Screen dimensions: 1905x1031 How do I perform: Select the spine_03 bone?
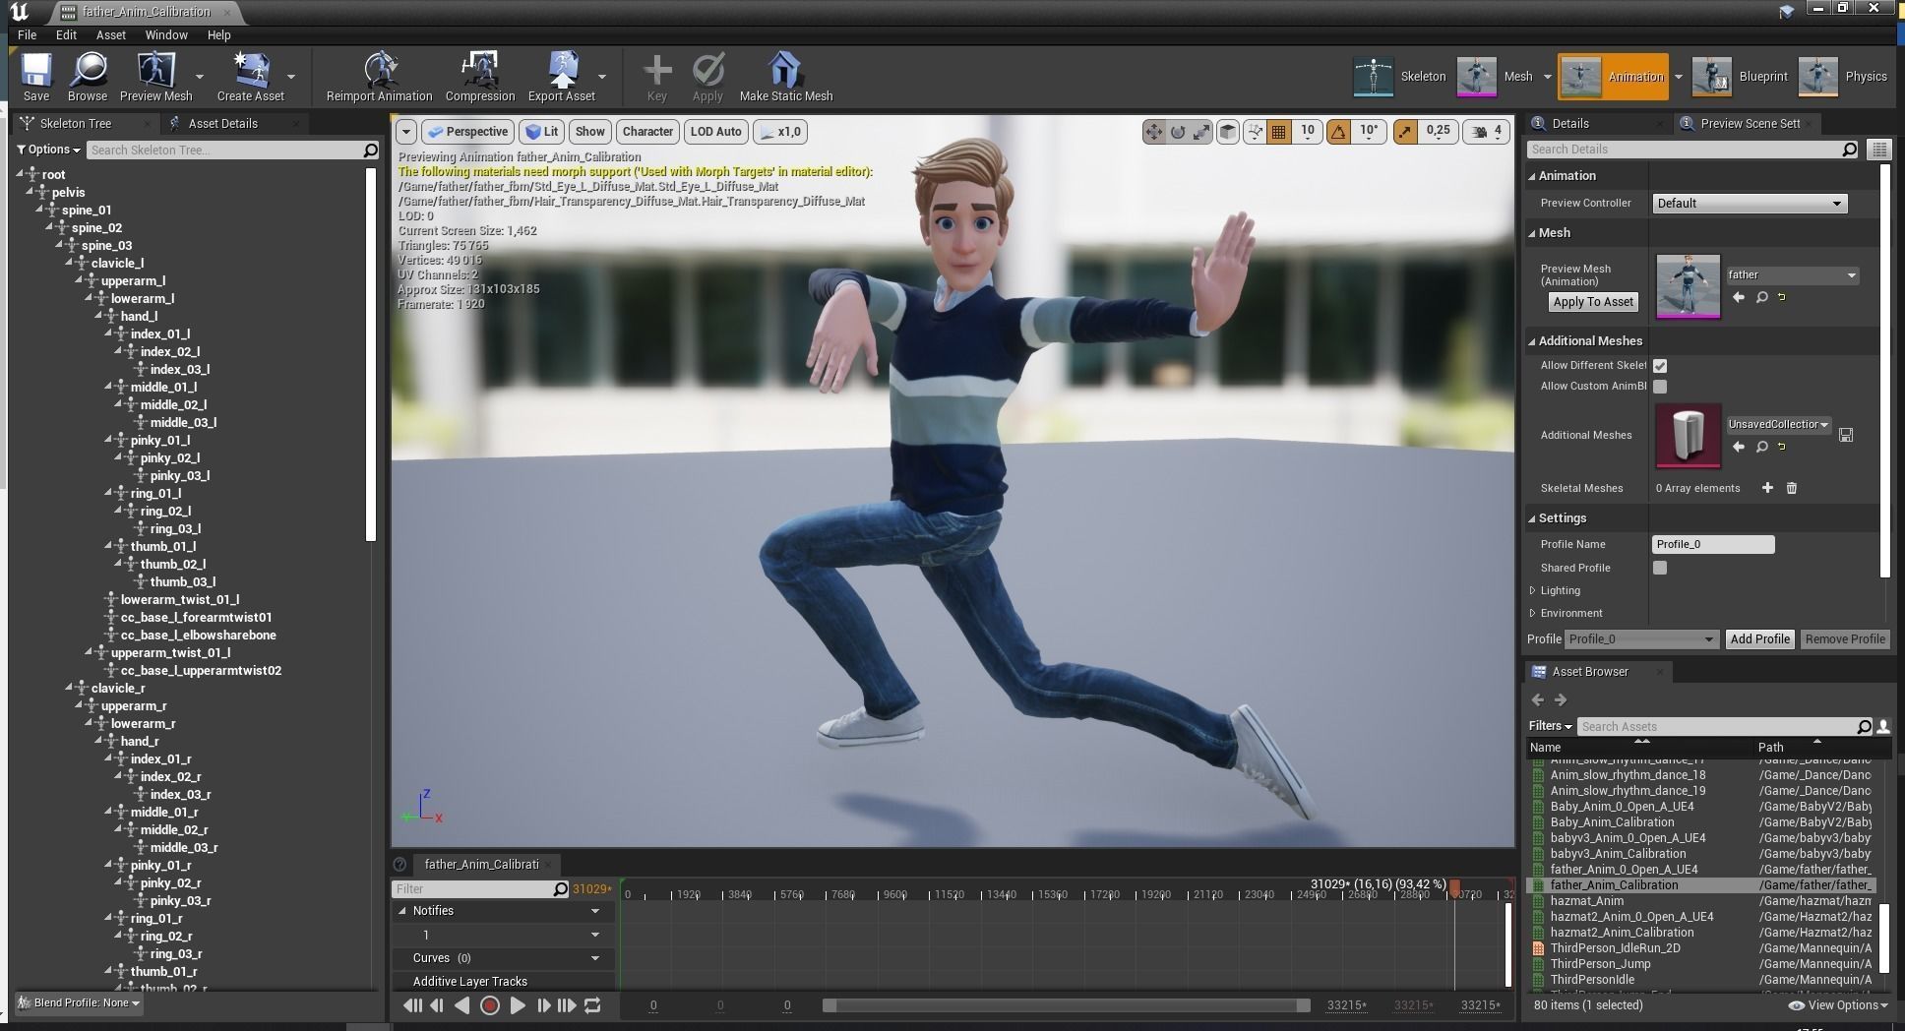click(106, 245)
